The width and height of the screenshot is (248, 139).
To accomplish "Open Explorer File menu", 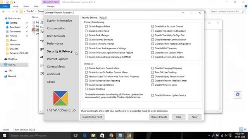I will point(5,6).
